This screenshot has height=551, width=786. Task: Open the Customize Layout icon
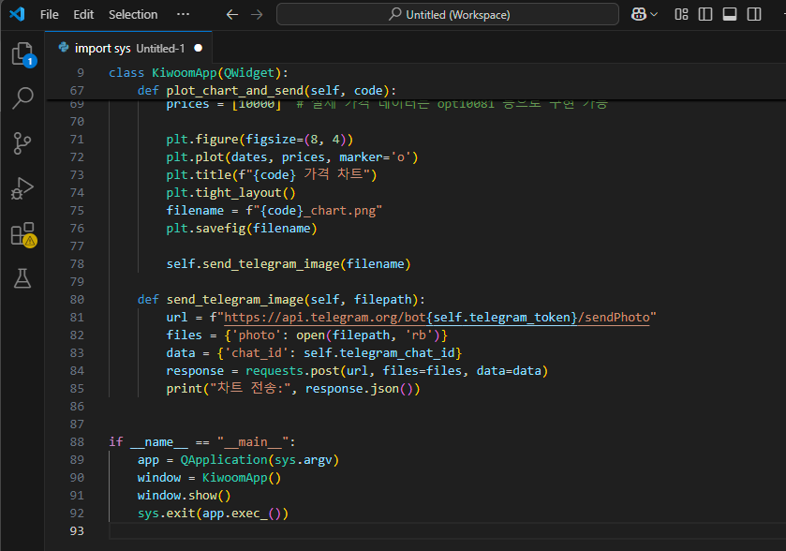(682, 15)
